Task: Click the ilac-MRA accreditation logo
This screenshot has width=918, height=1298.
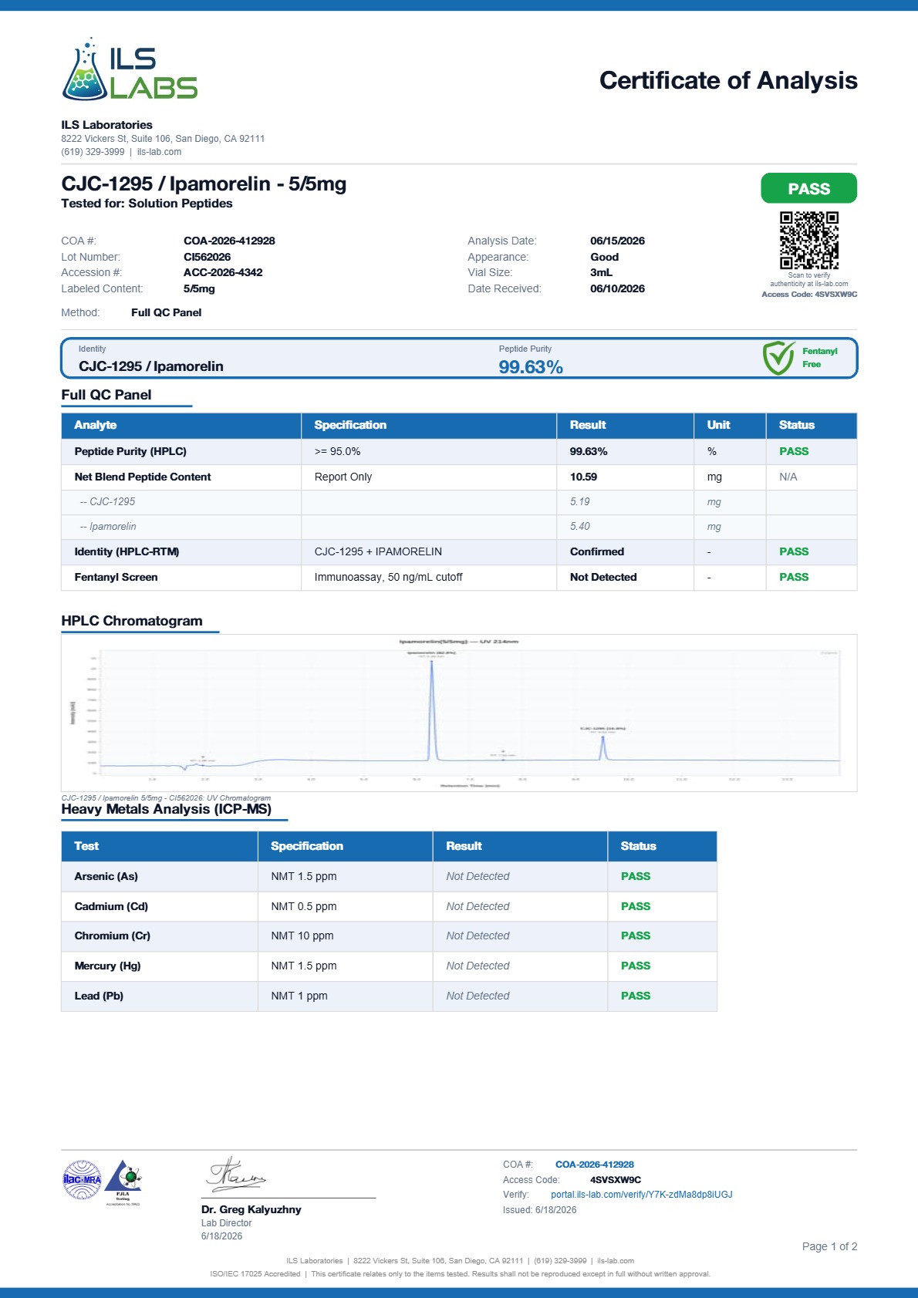Action: click(82, 1180)
